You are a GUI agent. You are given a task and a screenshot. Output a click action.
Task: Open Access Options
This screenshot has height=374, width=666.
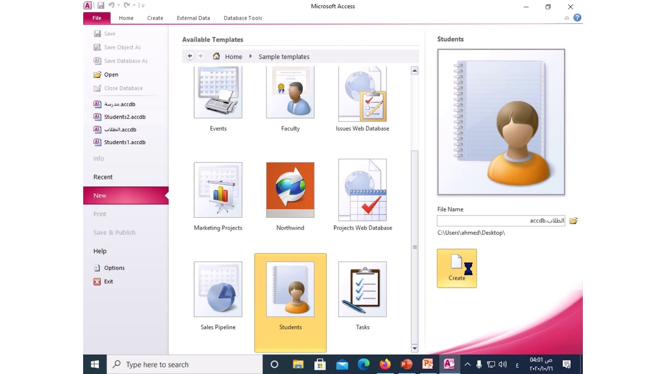109,268
